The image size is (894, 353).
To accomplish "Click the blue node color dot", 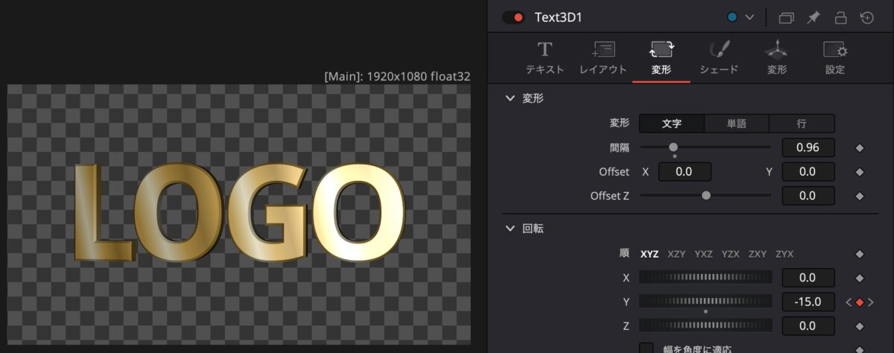I will [x=732, y=17].
